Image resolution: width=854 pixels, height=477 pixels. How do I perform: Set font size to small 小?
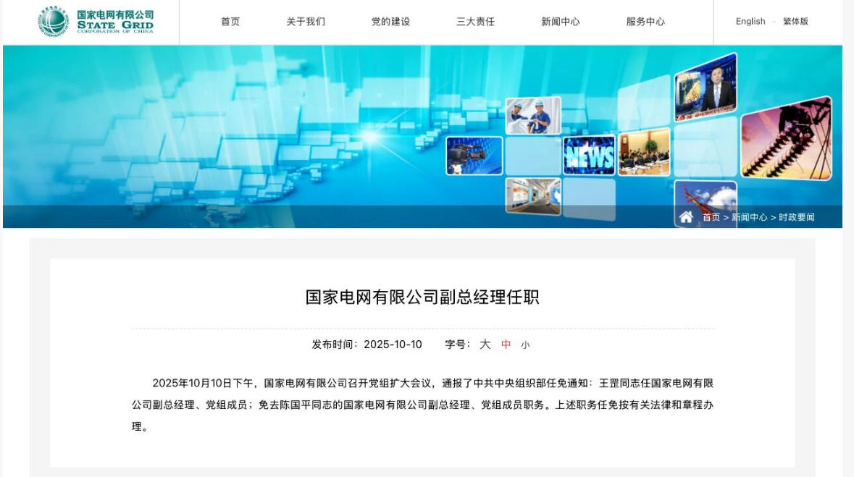tap(525, 345)
